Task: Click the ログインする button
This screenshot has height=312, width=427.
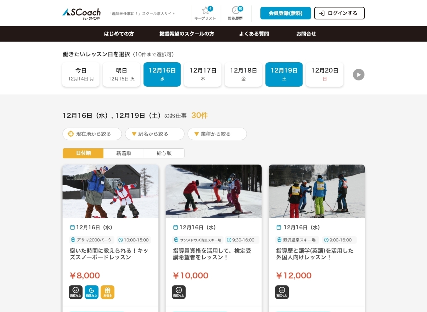Action: pyautogui.click(x=339, y=13)
